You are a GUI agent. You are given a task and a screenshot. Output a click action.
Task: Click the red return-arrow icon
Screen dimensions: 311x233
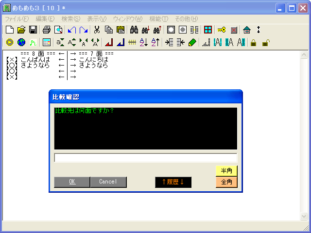click(x=109, y=42)
